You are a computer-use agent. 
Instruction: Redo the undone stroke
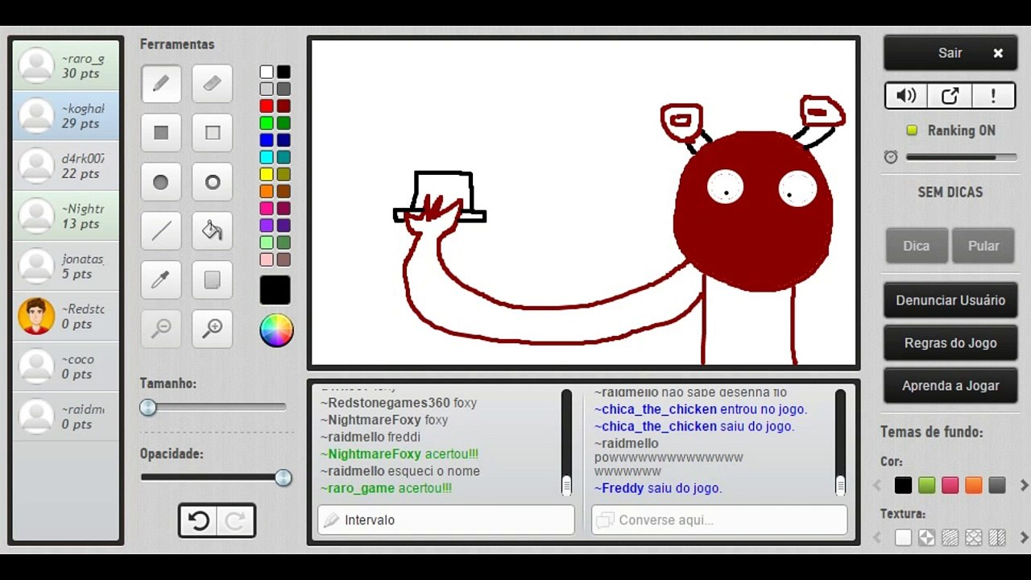235,521
